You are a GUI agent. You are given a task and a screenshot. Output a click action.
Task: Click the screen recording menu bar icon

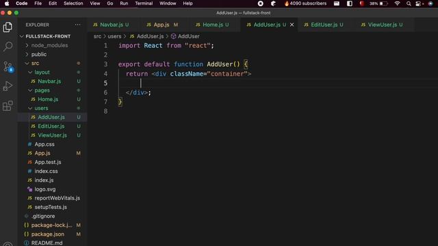coord(260,3)
